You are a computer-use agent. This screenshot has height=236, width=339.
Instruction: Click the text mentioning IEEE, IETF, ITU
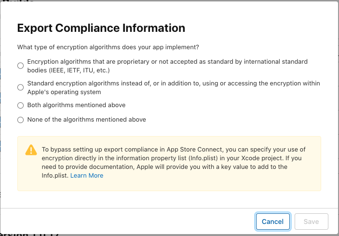tap(68, 70)
